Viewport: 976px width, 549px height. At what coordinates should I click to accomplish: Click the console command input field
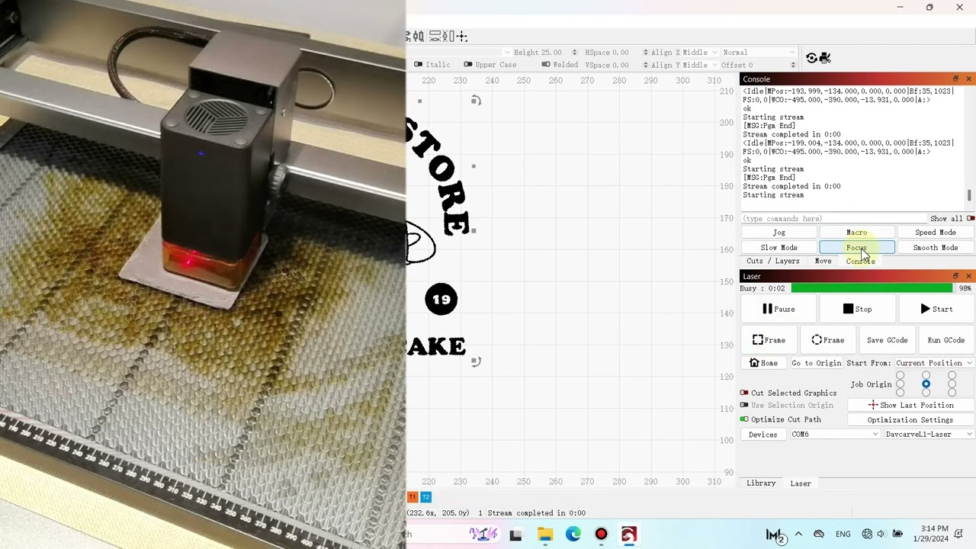pyautogui.click(x=833, y=219)
